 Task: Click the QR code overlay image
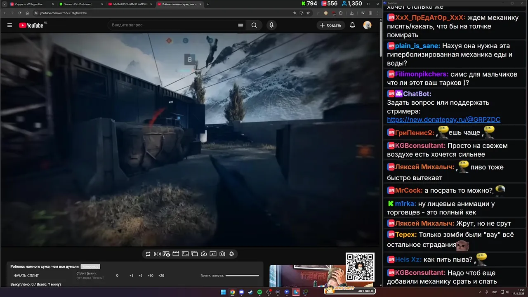pyautogui.click(x=360, y=267)
